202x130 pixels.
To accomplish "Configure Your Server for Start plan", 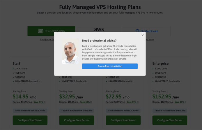I will [x=30, y=120].
